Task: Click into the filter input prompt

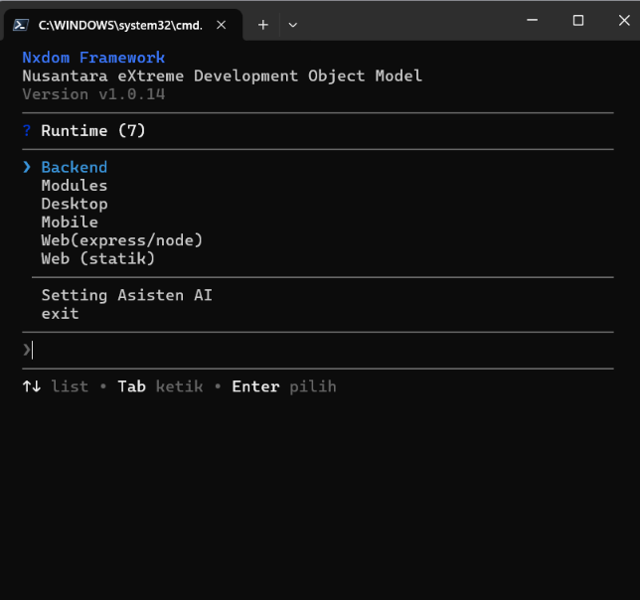Action: 318,350
